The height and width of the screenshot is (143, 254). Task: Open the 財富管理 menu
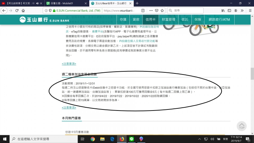[x=169, y=20]
